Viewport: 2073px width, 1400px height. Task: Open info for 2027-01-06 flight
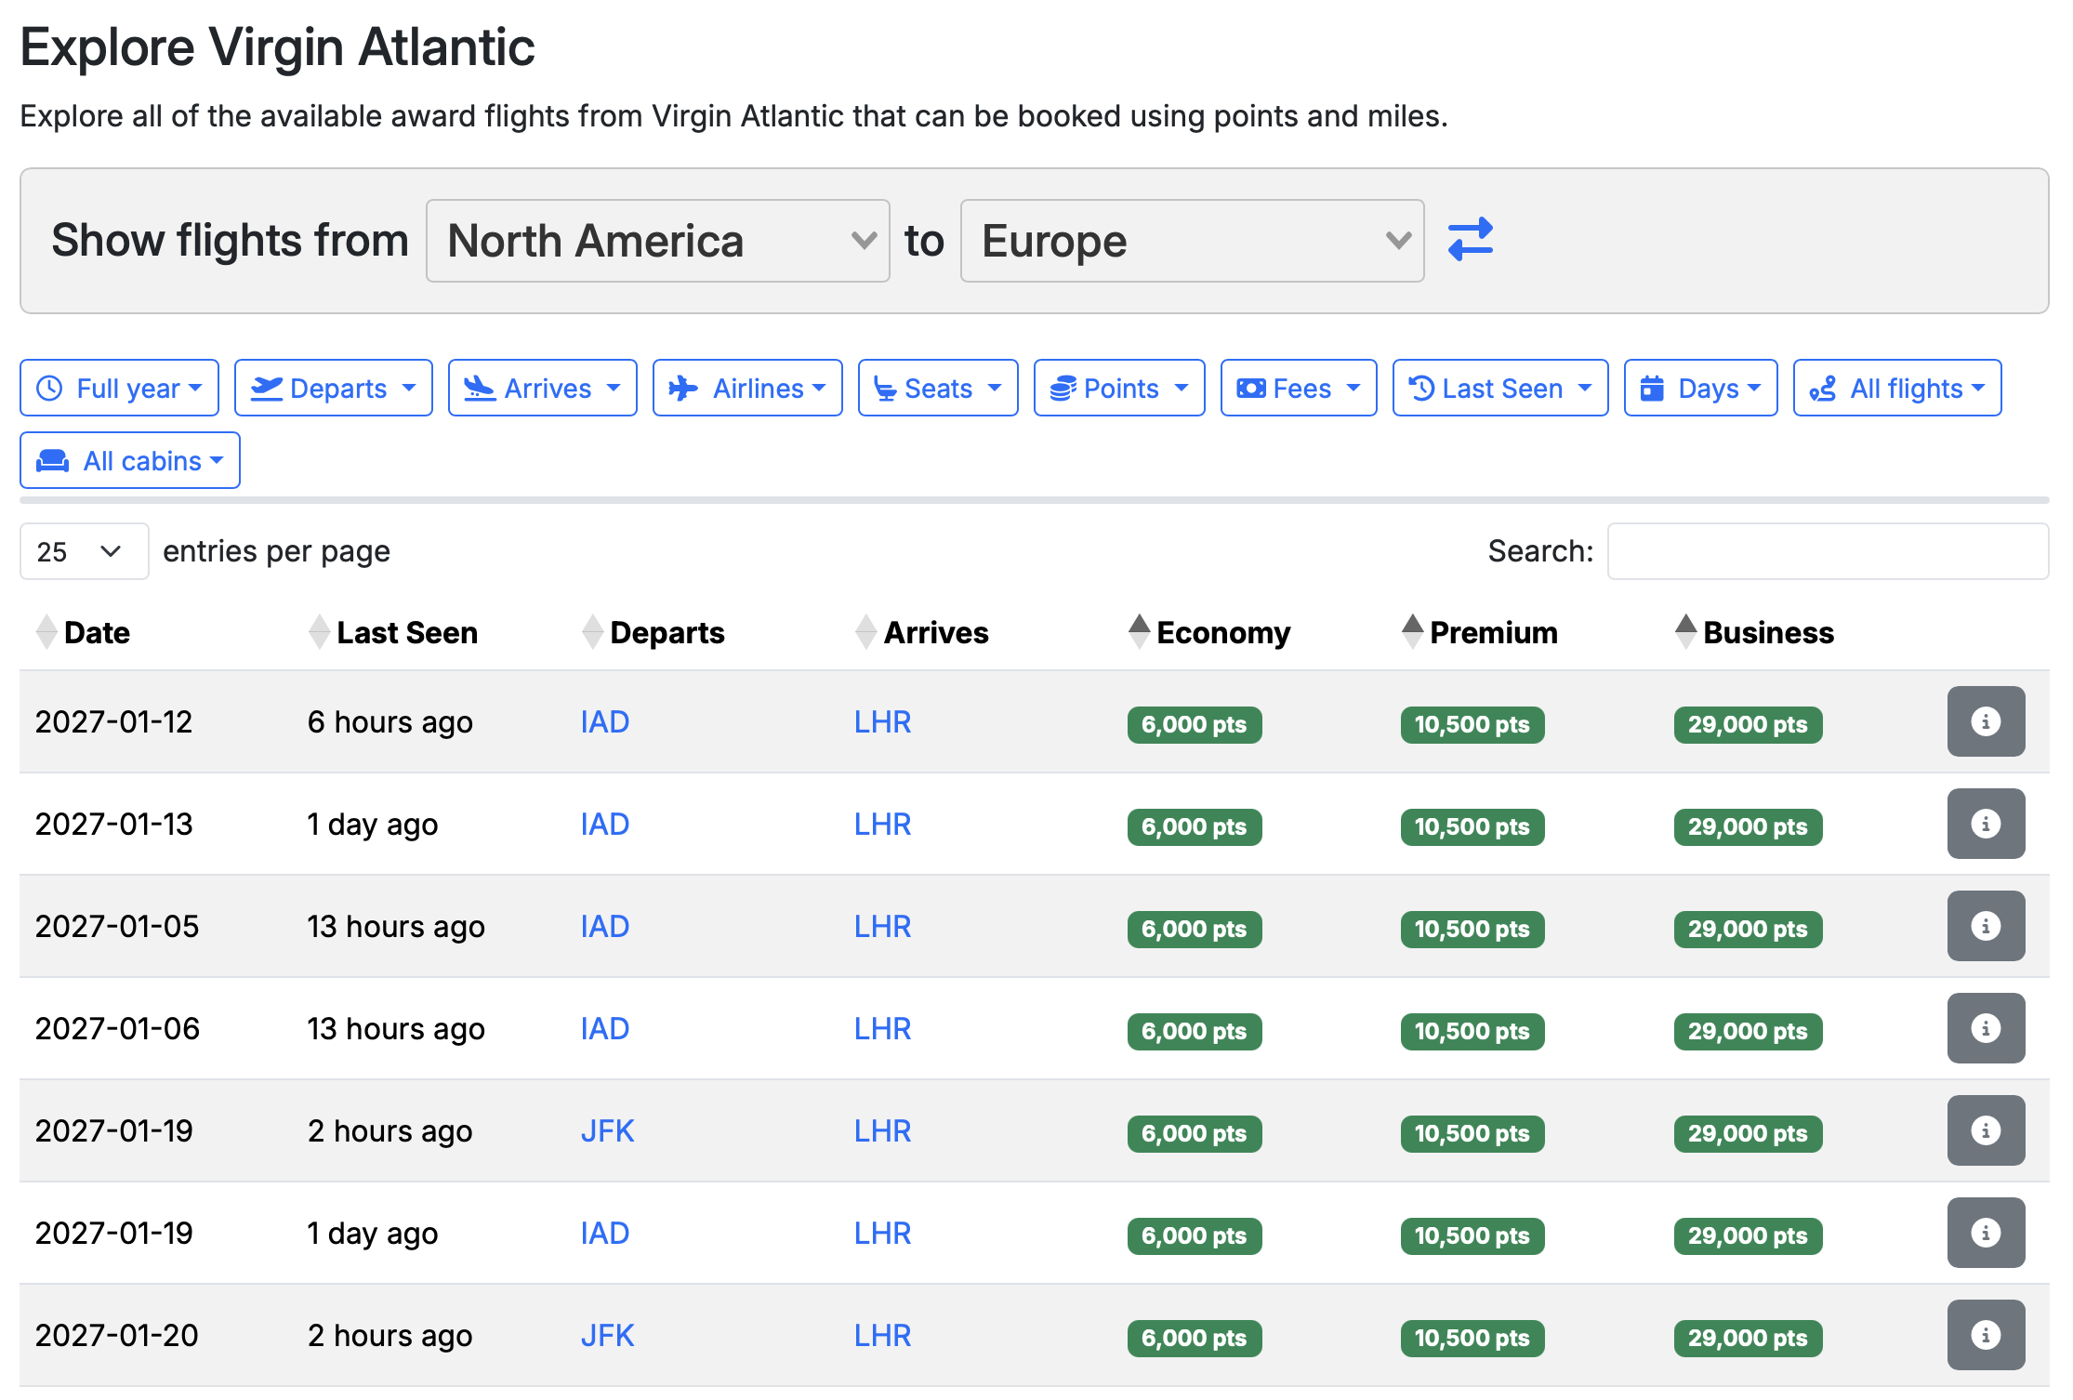pos(1986,1028)
